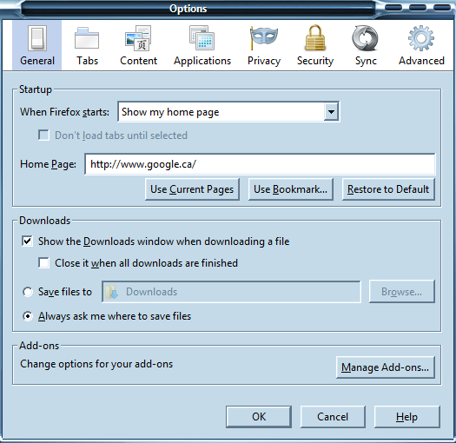Click into the Home Page URL field

260,164
